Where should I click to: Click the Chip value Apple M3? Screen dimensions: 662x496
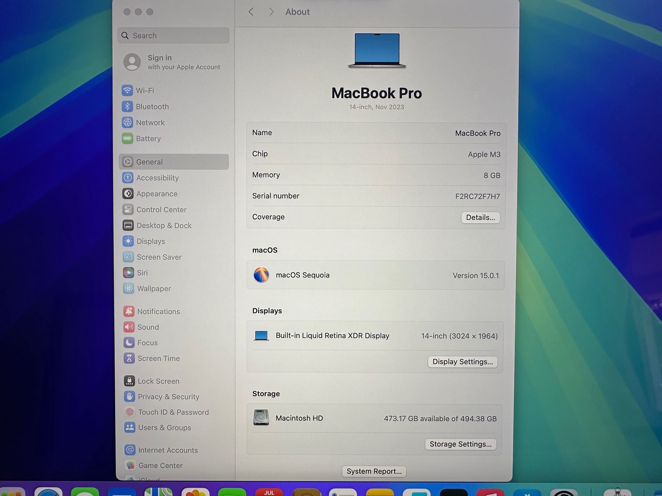[484, 155]
